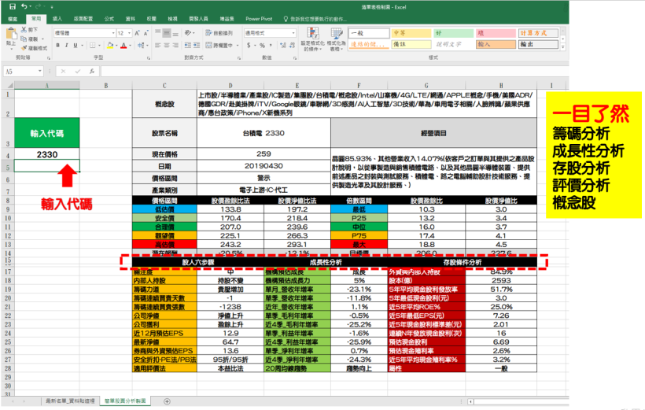Click the Increase Indent icon
The image size is (645, 410).
tap(197, 46)
